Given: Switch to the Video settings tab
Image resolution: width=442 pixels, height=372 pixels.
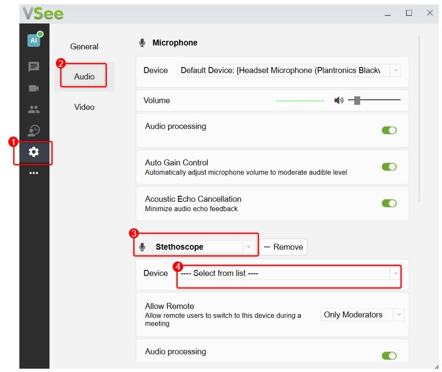Looking at the screenshot, I should pos(84,107).
